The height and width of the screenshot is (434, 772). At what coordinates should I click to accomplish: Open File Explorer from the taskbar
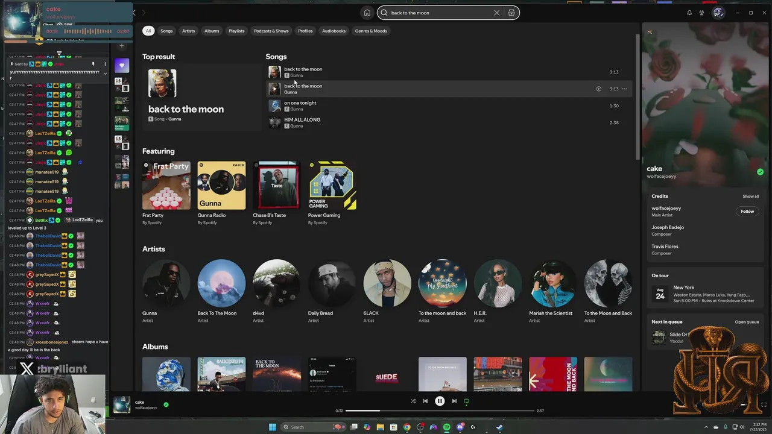click(x=381, y=427)
